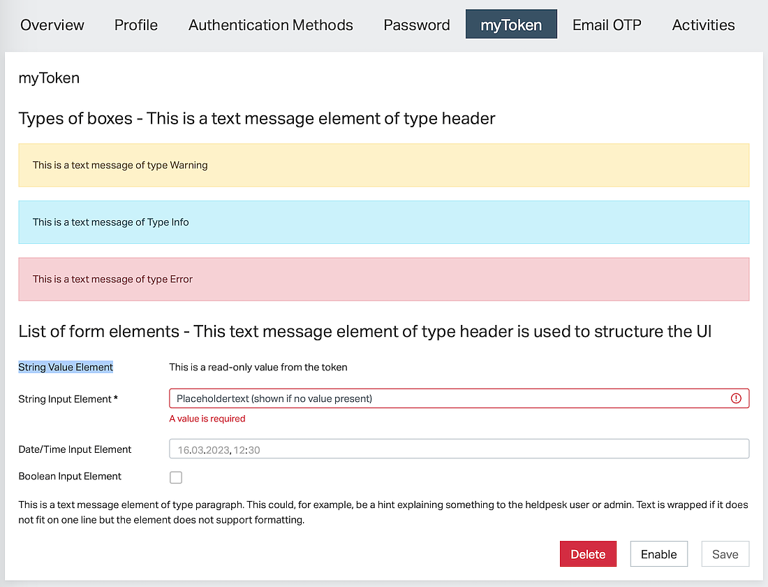This screenshot has height=587, width=768.
Task: Click the Enable button
Action: 658,554
